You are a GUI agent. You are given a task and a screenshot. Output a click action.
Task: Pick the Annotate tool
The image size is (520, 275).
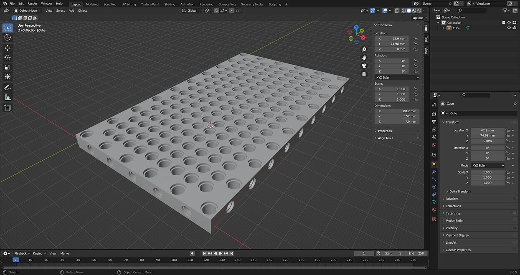pos(8,88)
